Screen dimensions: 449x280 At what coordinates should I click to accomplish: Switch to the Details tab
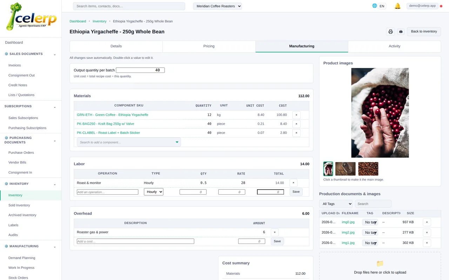116,46
